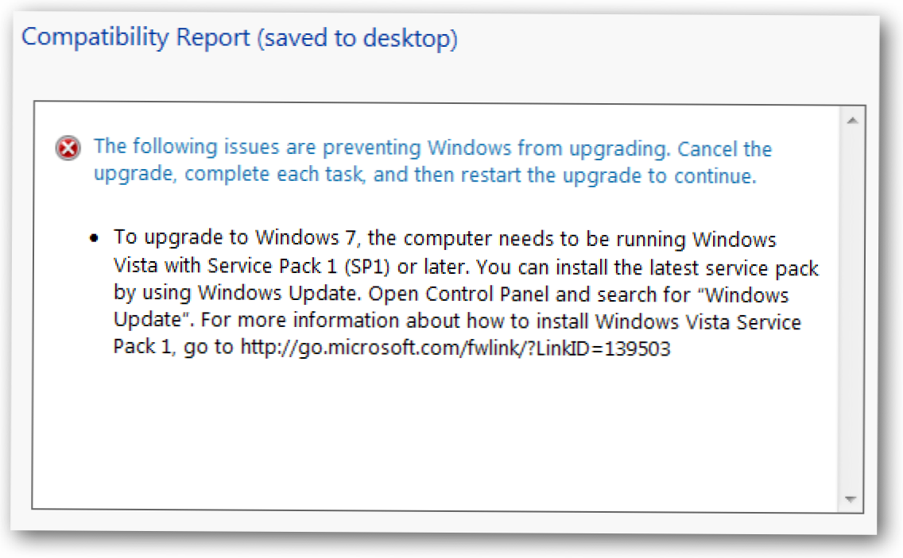This screenshot has width=903, height=558.
Task: Click the scroll down arrow
Action: coord(851,499)
